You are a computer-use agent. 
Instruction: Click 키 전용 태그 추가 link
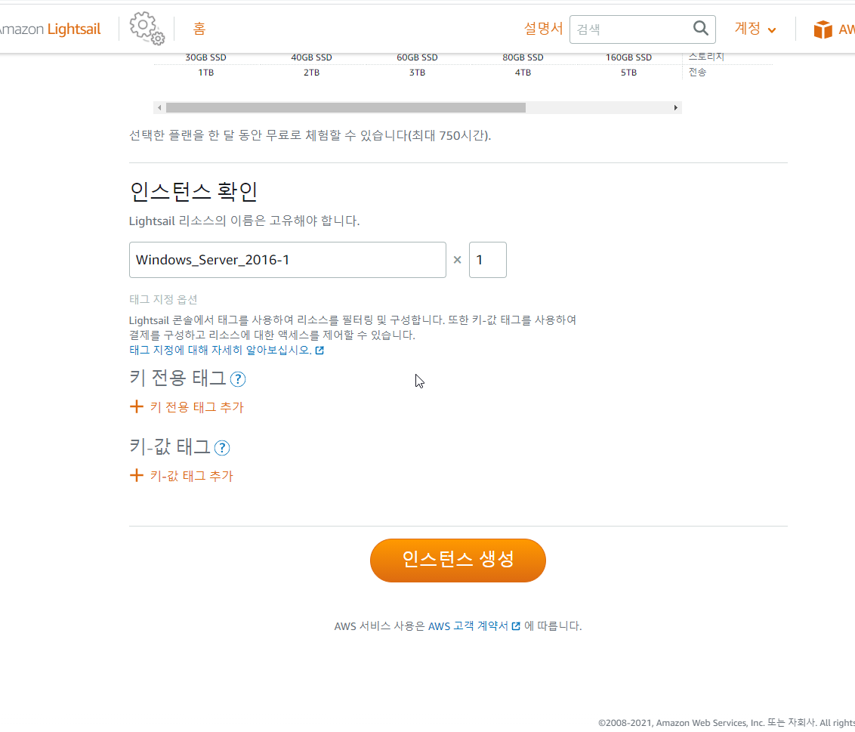click(197, 407)
